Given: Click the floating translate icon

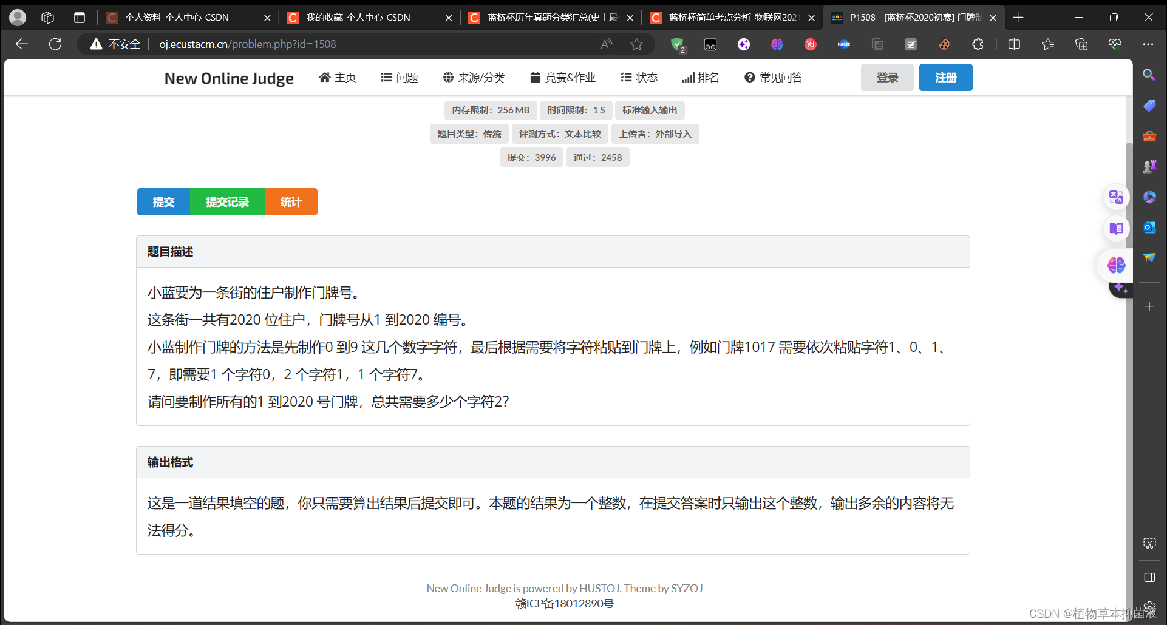Looking at the screenshot, I should tap(1116, 197).
